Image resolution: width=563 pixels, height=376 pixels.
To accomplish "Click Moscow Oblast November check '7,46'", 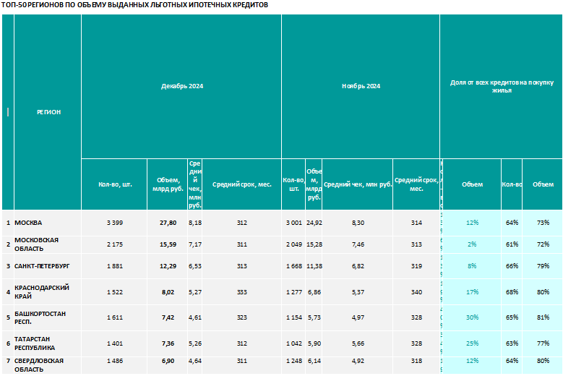I will pyautogui.click(x=358, y=244).
